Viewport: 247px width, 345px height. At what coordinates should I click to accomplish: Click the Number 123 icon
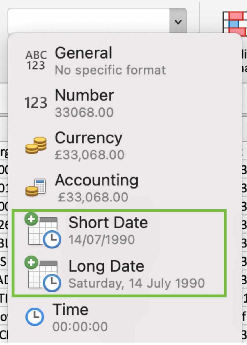pyautogui.click(x=36, y=103)
